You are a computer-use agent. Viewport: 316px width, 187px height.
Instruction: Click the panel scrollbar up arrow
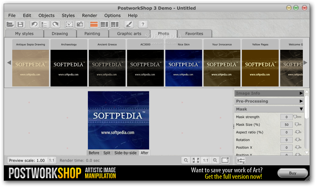[307, 92]
